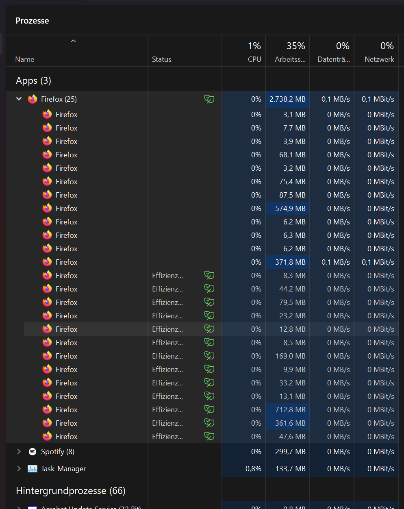Image resolution: width=404 pixels, height=509 pixels.
Task: Click efficiency leaf icon in the 361,6 MB row
Action: 209,423
